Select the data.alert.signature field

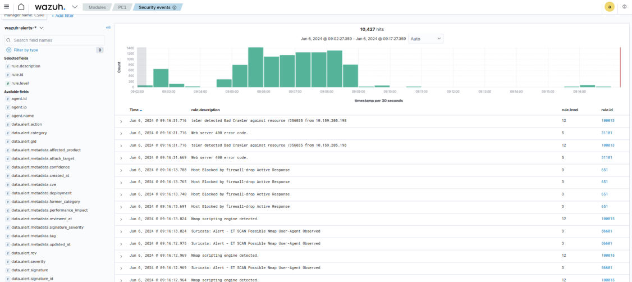(x=30, y=270)
